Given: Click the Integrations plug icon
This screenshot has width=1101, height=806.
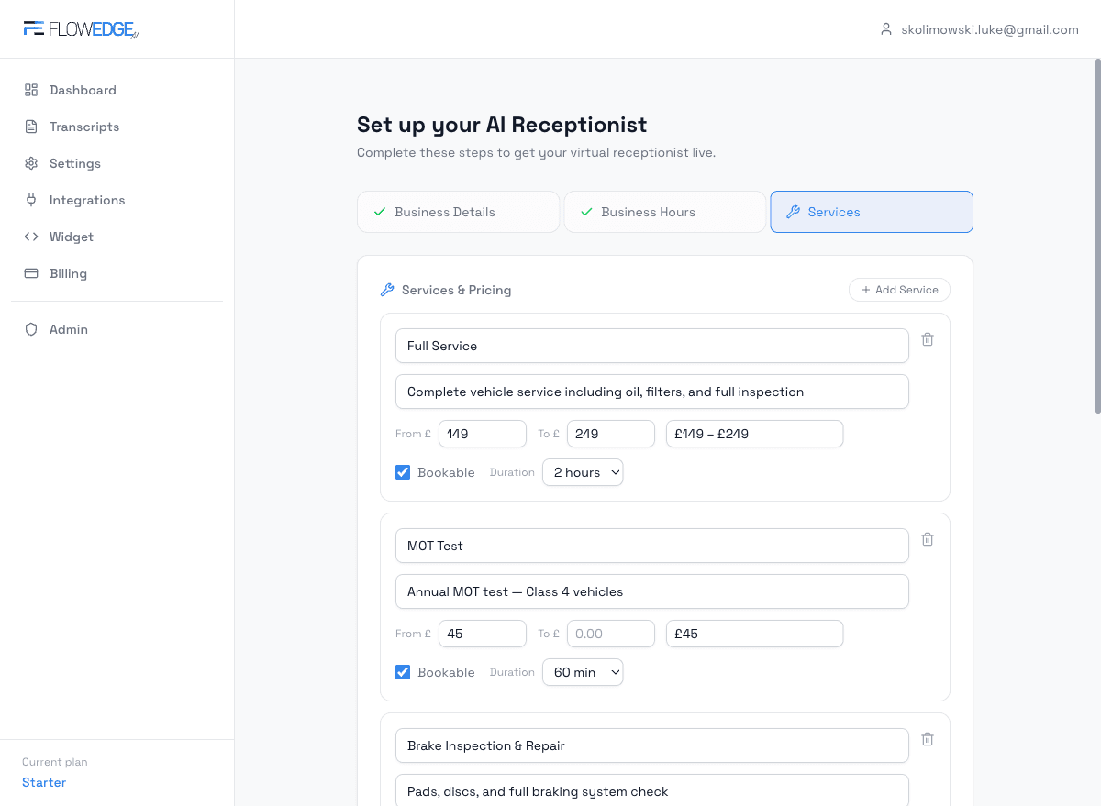Looking at the screenshot, I should 30,200.
